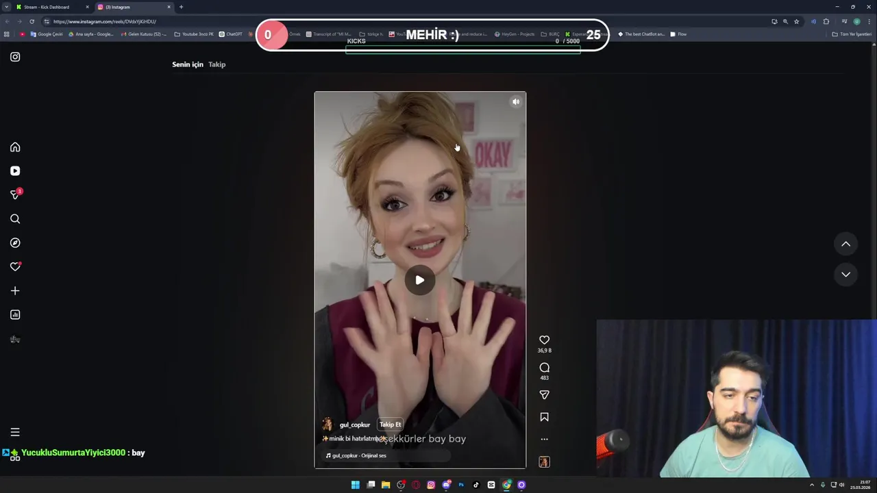The width and height of the screenshot is (877, 493).
Task: Open Notifications heart in sidebar
Action: [x=15, y=267]
